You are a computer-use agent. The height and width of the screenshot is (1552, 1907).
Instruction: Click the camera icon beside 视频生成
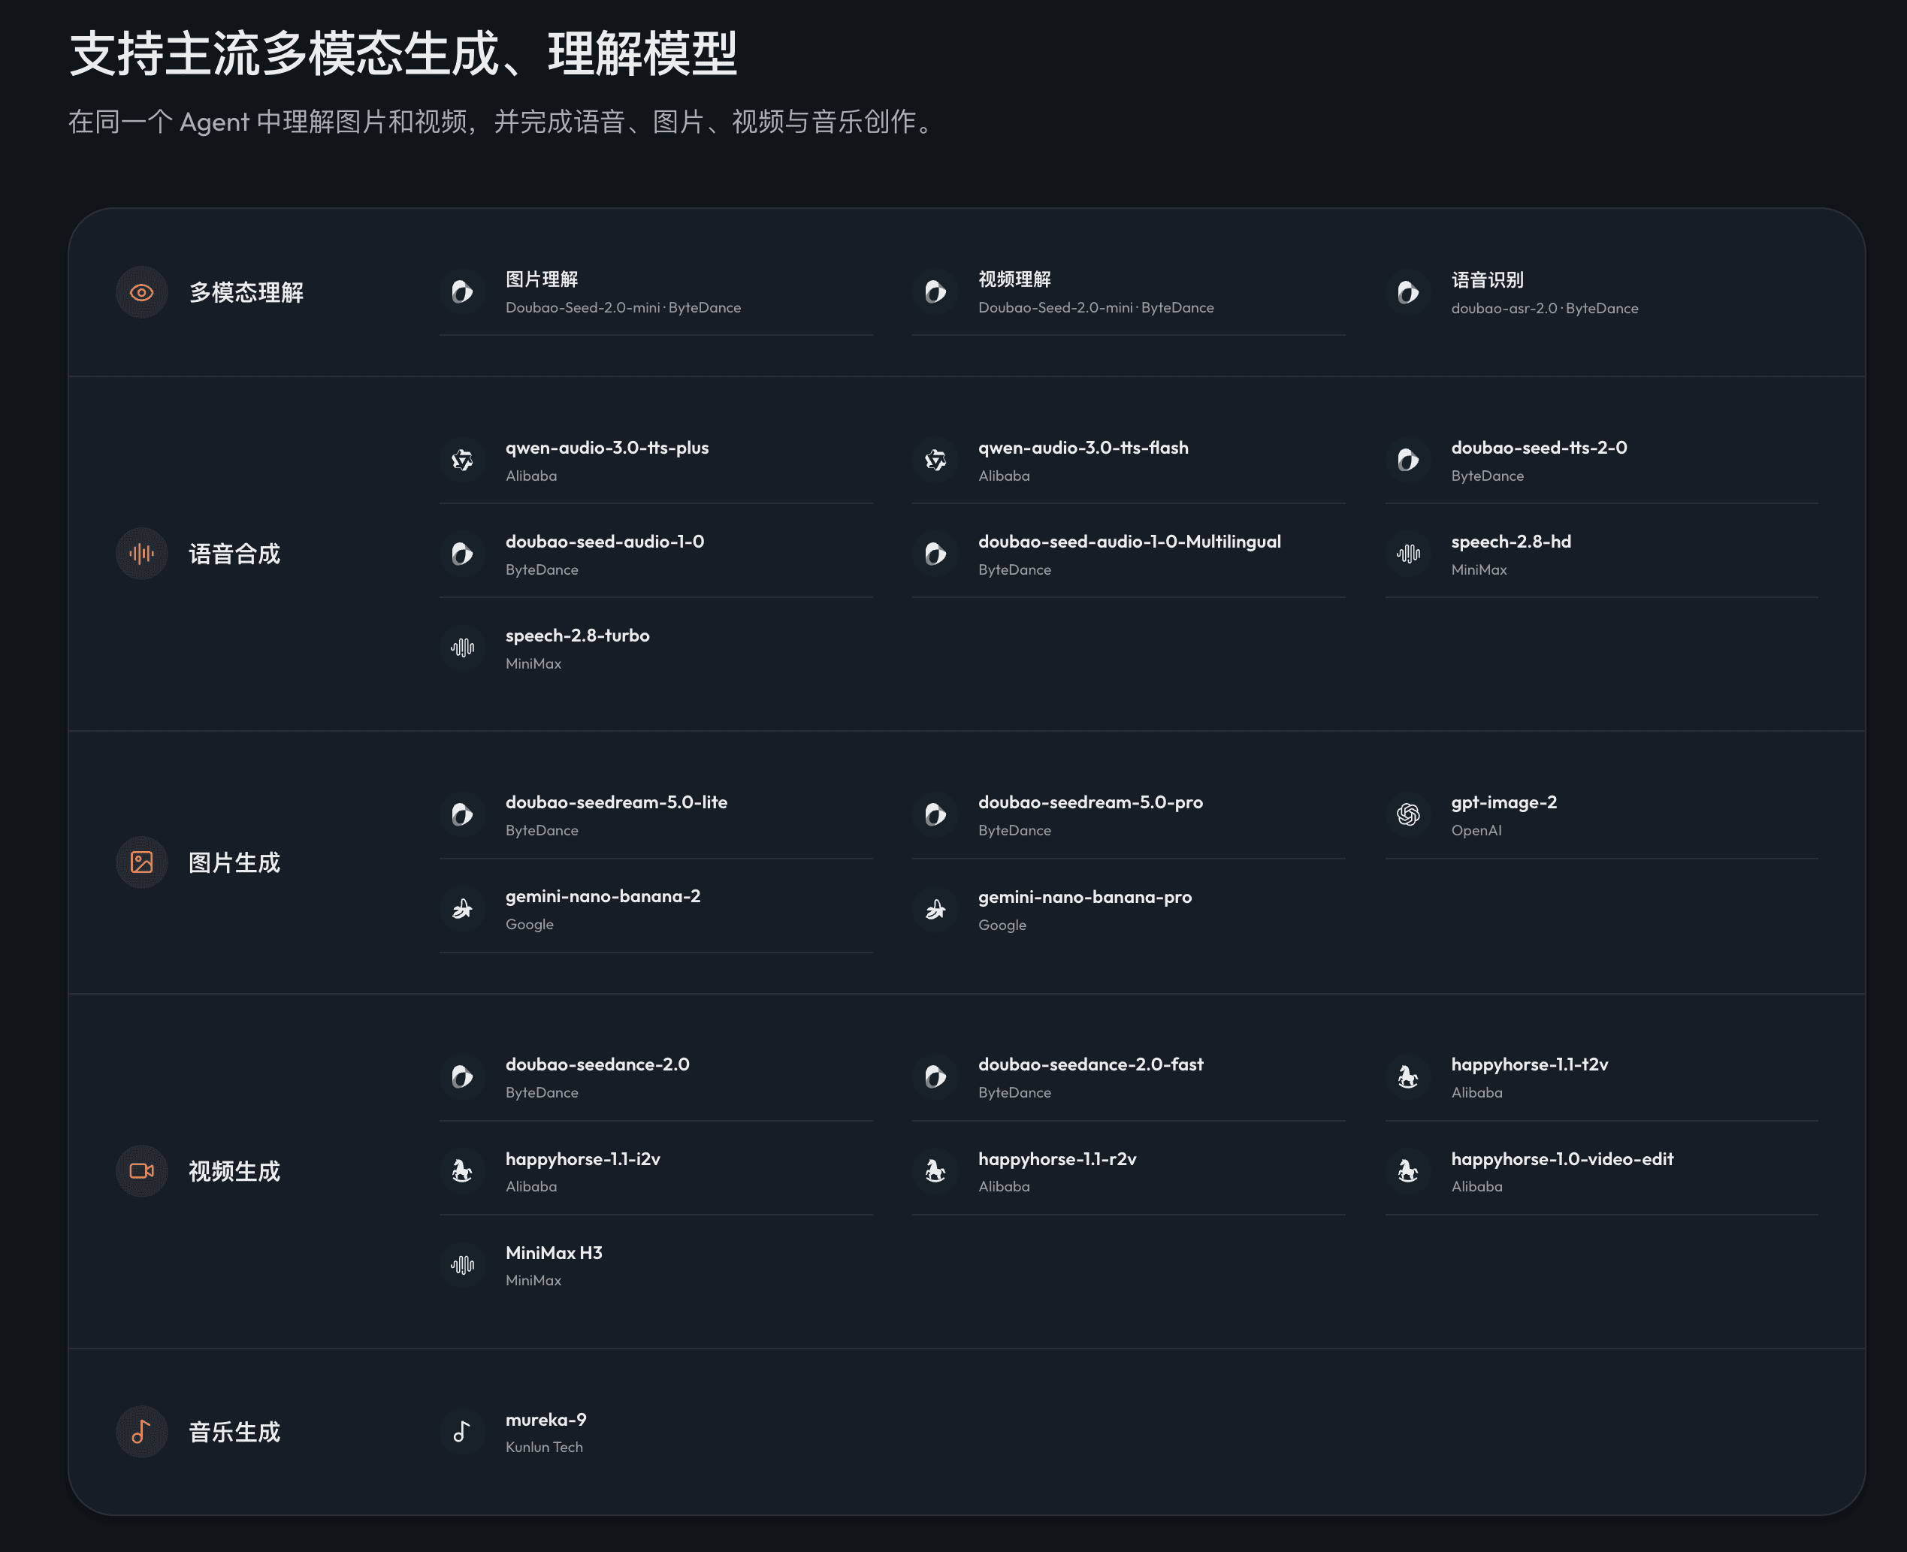point(141,1170)
